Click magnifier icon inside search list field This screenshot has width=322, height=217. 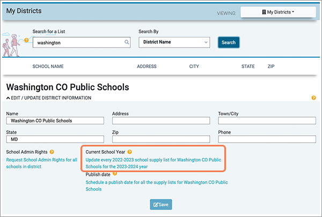tap(127, 42)
